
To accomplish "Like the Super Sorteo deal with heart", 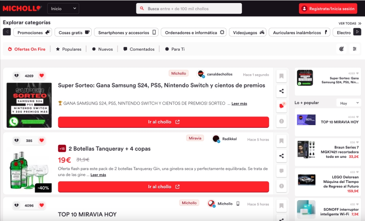I will pos(41,76).
